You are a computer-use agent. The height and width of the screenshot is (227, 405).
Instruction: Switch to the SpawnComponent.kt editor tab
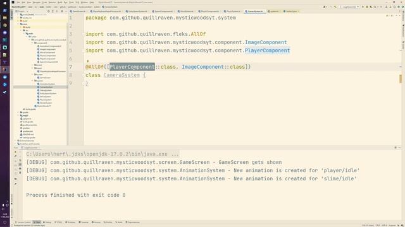(163, 11)
